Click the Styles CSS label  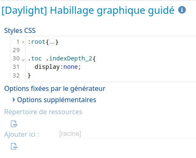[20, 30]
